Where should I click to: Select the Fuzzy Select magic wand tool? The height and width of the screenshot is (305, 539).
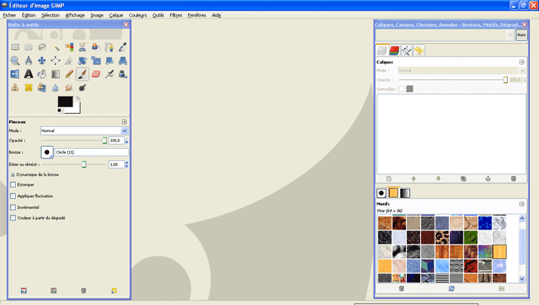point(56,47)
